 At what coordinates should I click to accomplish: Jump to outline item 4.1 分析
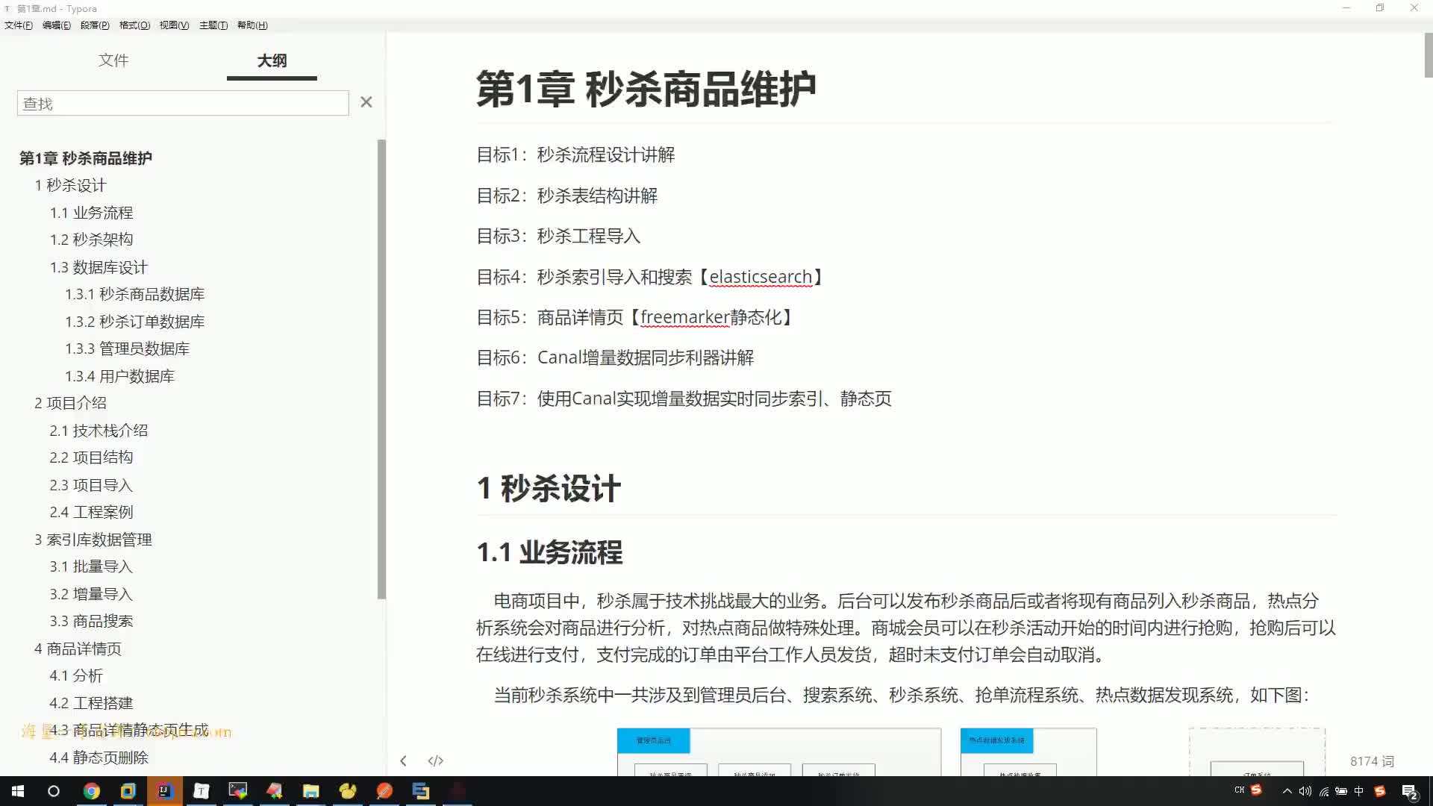(76, 675)
